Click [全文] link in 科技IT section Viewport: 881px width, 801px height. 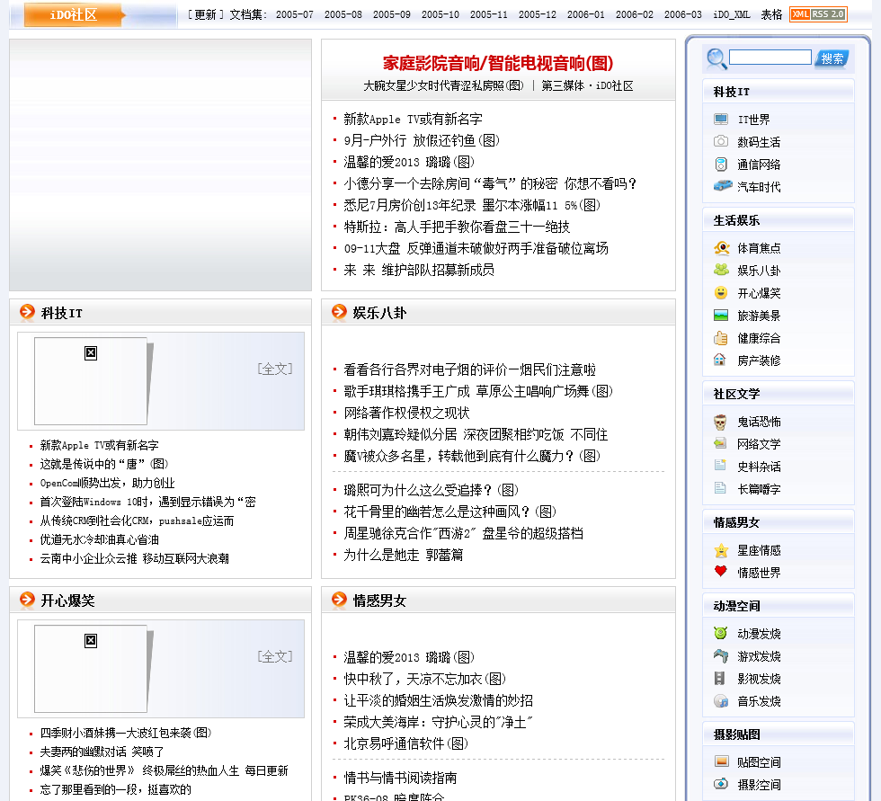point(275,369)
